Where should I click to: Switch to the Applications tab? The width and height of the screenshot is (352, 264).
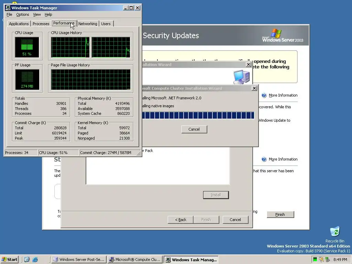pos(19,24)
